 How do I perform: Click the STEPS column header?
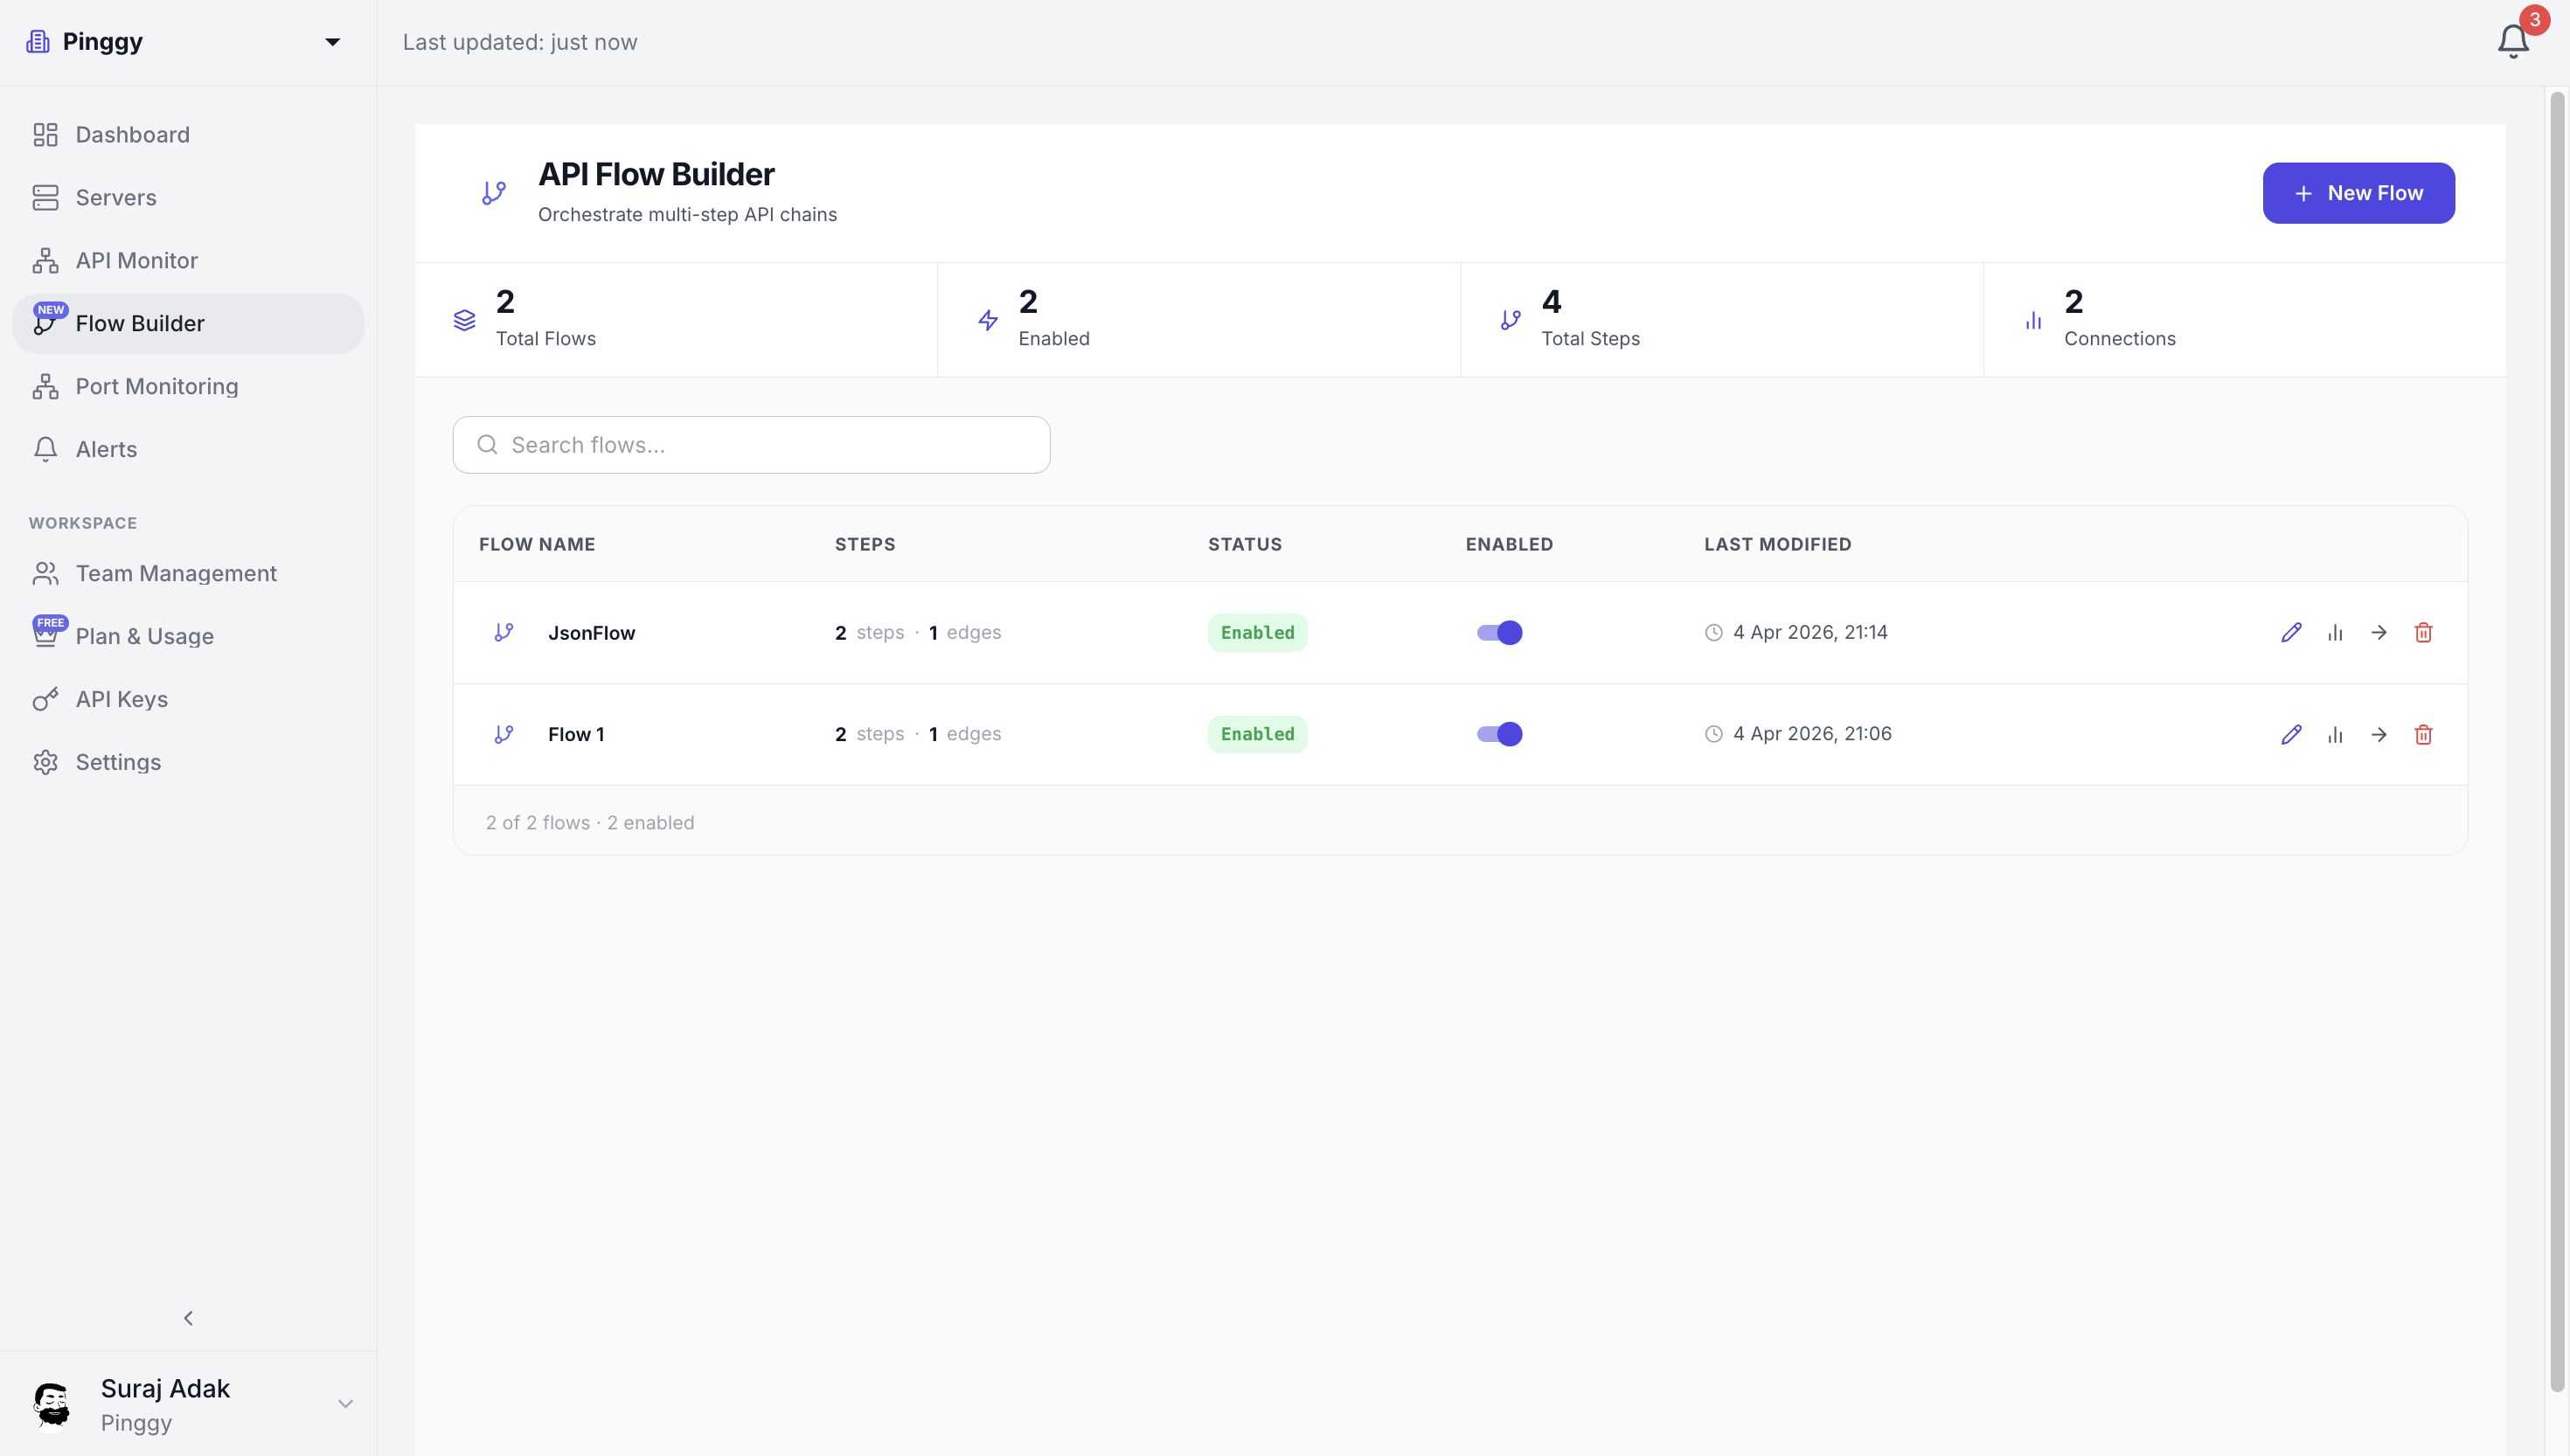click(865, 544)
